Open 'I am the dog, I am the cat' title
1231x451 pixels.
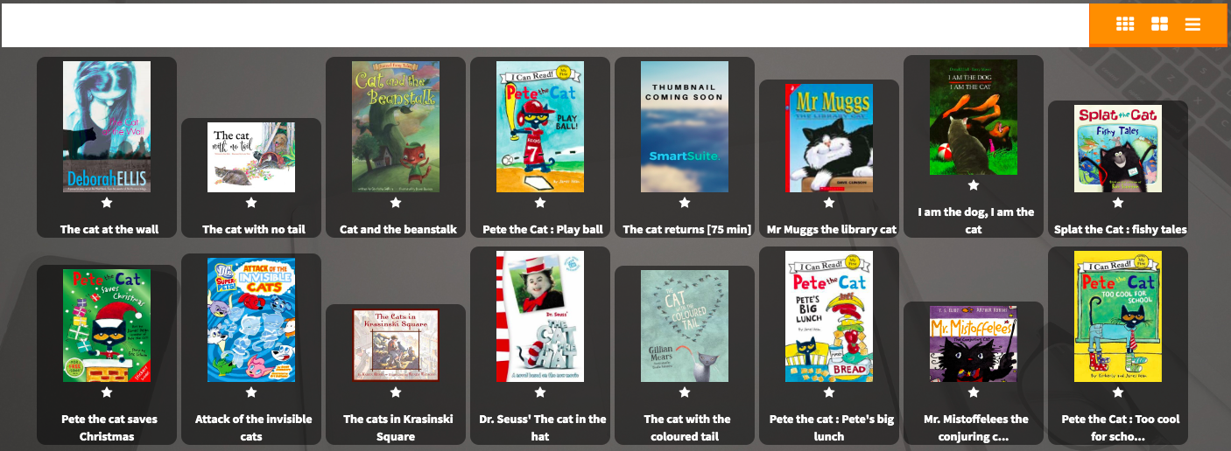(974, 220)
